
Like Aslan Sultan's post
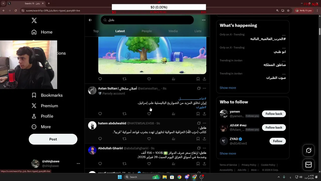pyautogui.click(x=149, y=114)
